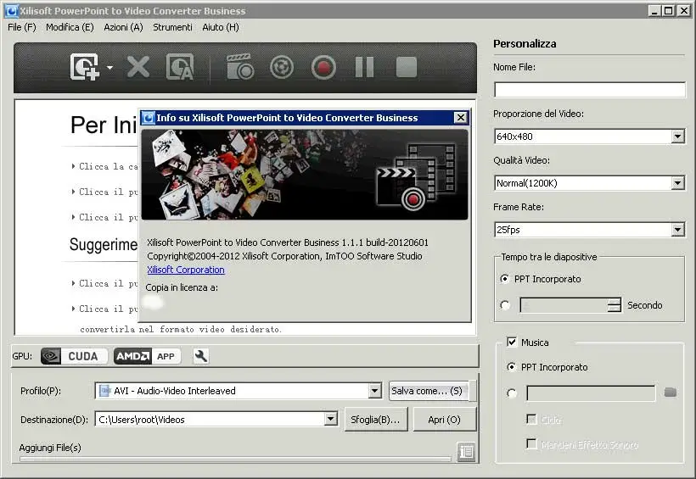The height and width of the screenshot is (479, 696).
Task: Open the Strumenti menu
Action: pyautogui.click(x=172, y=27)
